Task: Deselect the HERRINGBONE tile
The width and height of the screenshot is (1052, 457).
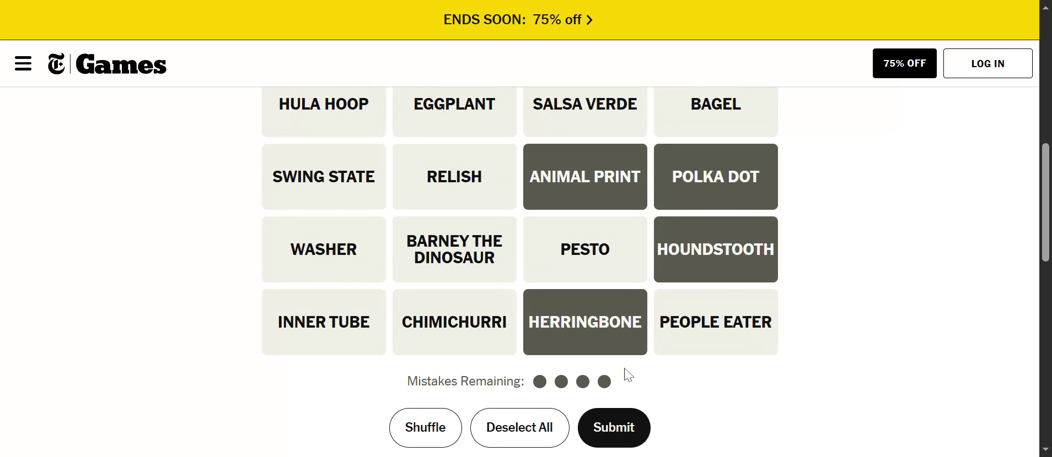Action: coord(584,322)
